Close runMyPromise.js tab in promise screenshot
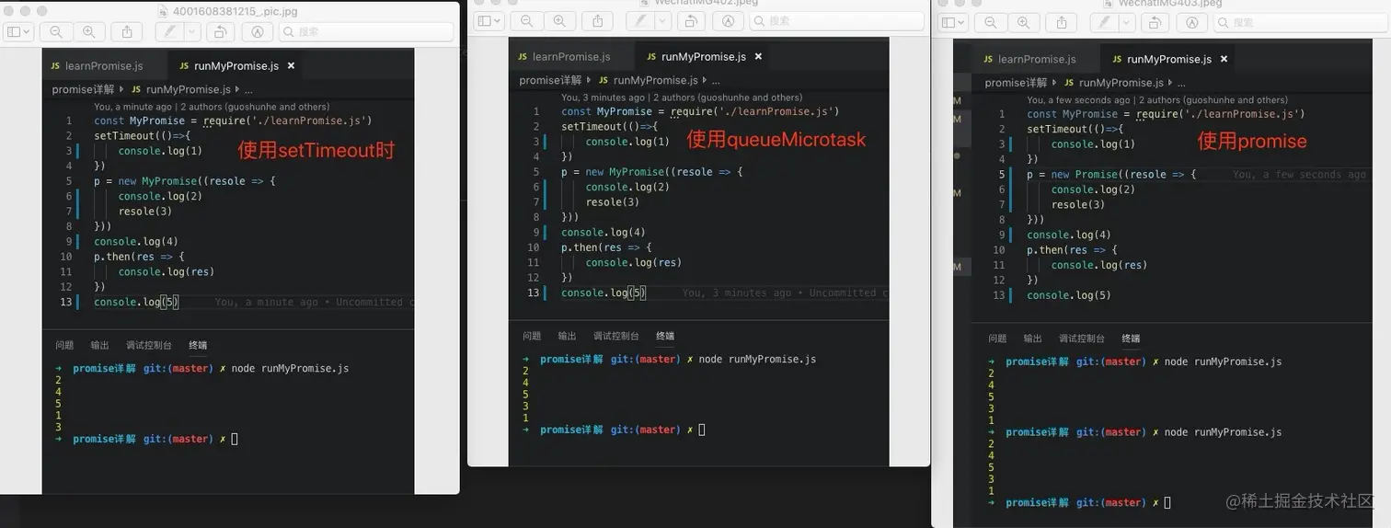 [x=1224, y=59]
